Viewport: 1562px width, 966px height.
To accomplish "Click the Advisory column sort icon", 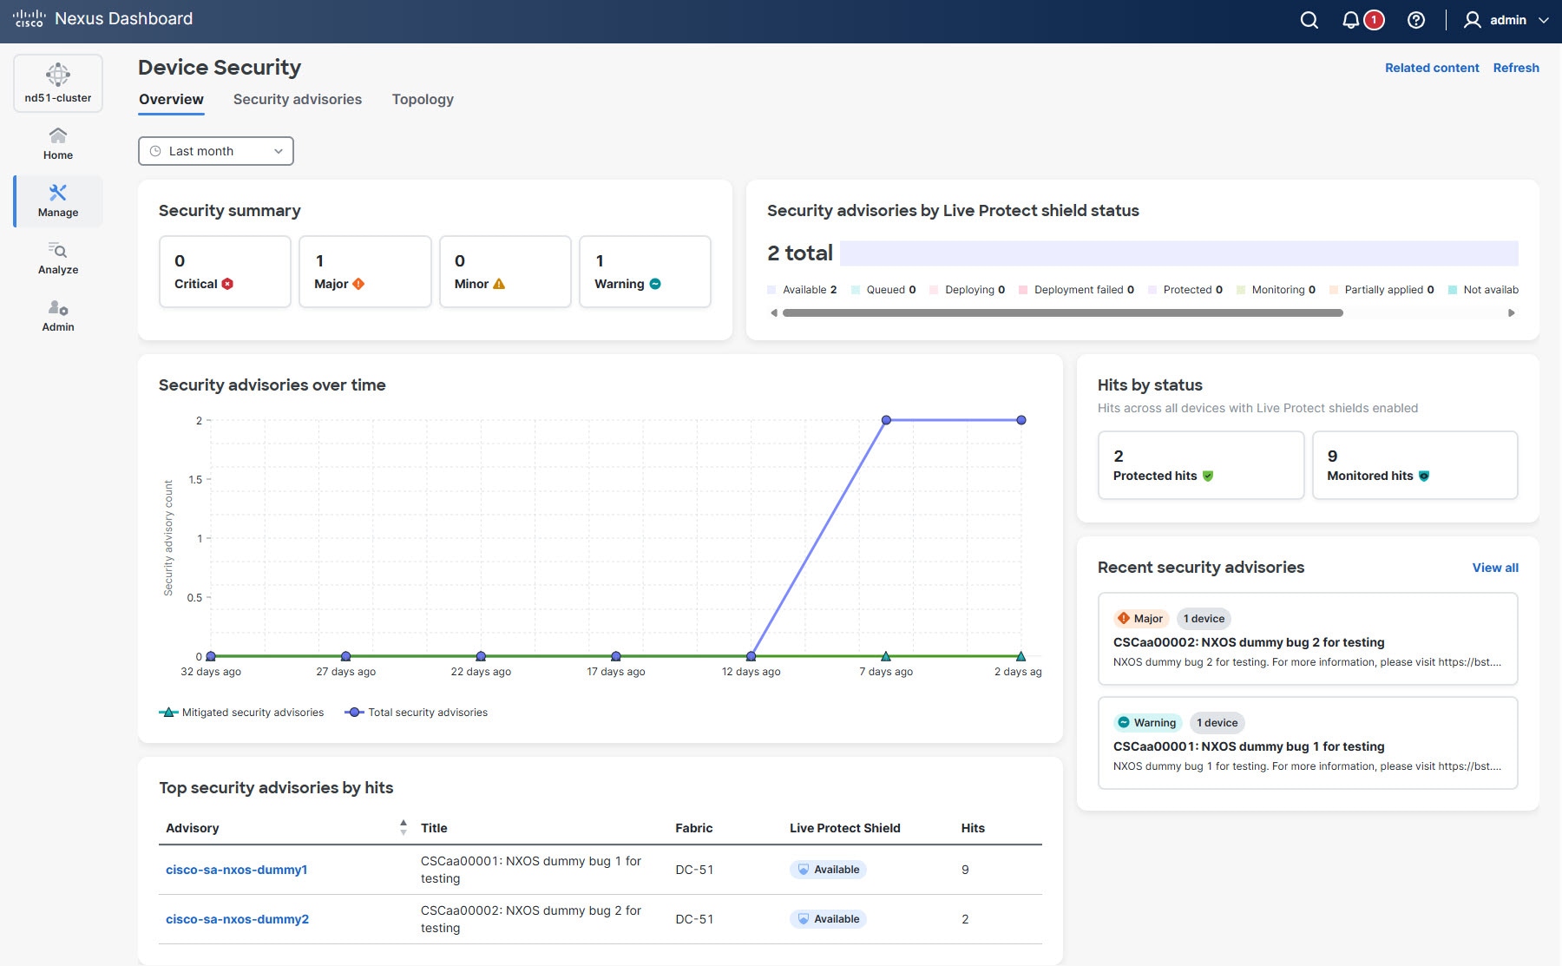I will click(403, 827).
